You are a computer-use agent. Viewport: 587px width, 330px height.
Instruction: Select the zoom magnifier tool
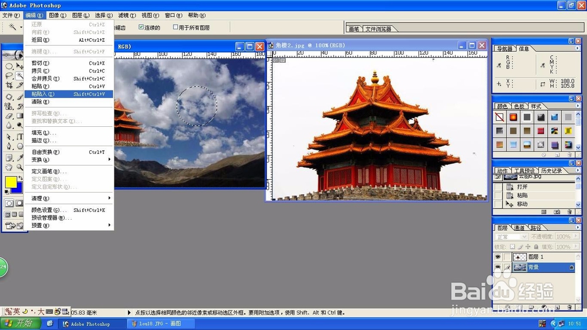point(19,167)
